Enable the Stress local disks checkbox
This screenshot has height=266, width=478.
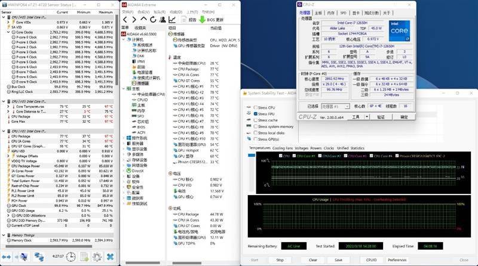[x=256, y=133]
